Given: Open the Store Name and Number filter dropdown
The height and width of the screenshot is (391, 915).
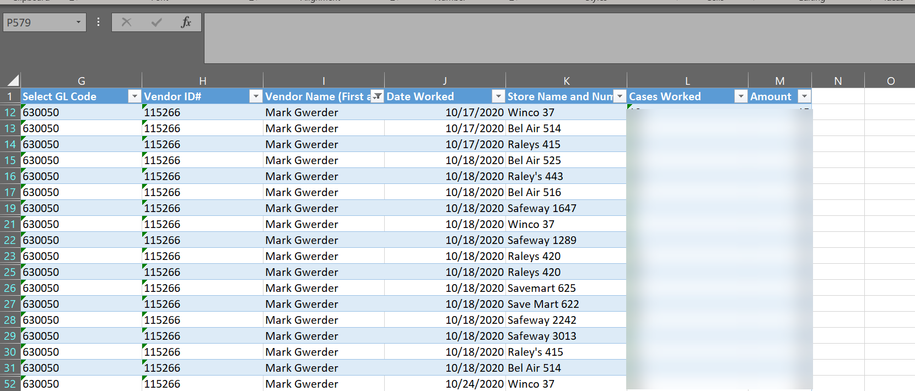Looking at the screenshot, I should click(620, 96).
